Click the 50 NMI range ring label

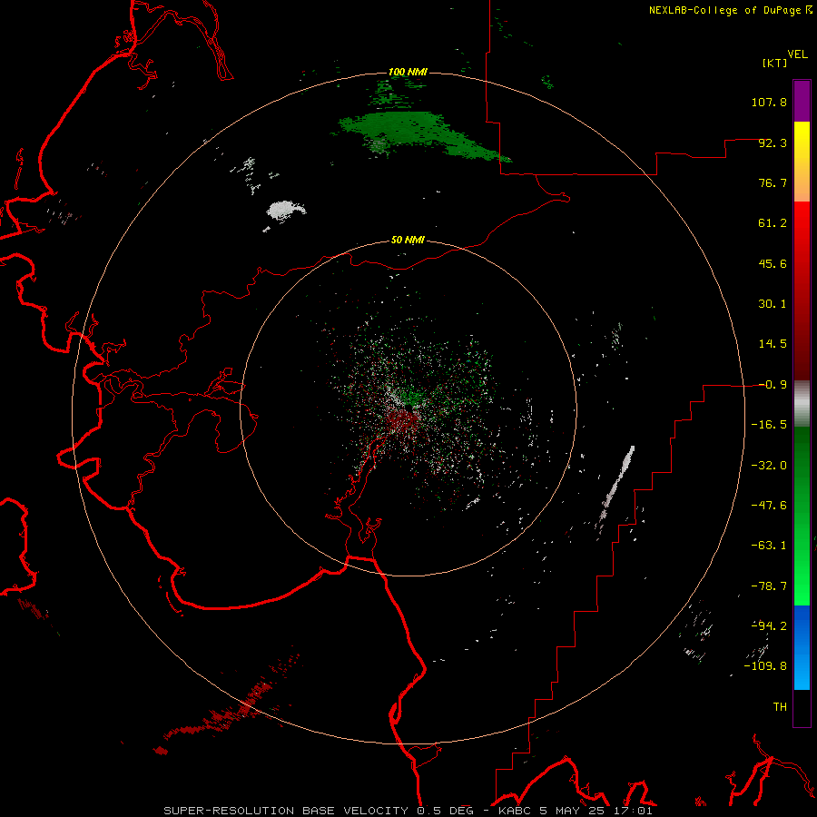(408, 240)
